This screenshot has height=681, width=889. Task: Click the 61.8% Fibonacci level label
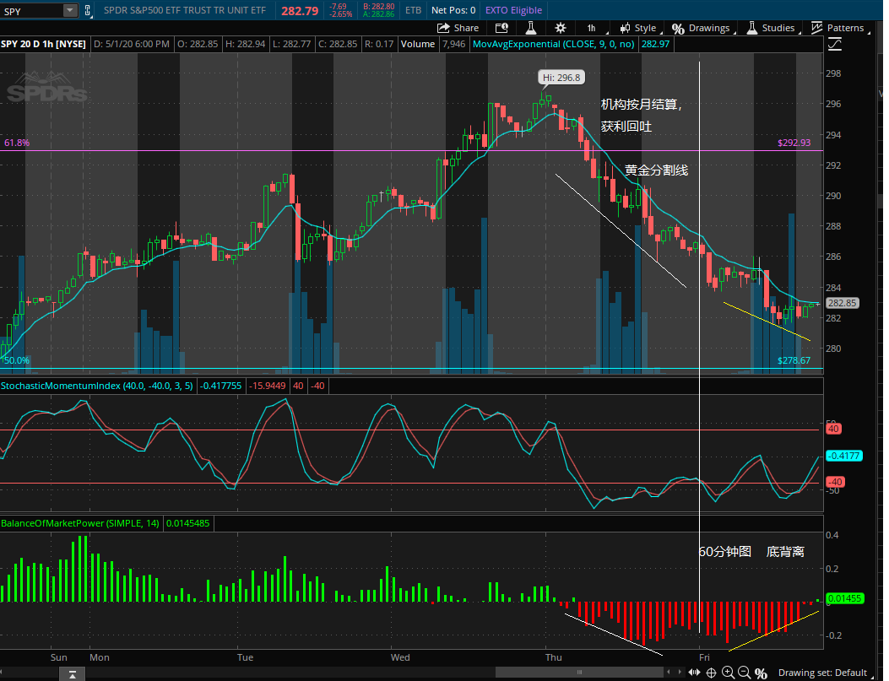17,143
